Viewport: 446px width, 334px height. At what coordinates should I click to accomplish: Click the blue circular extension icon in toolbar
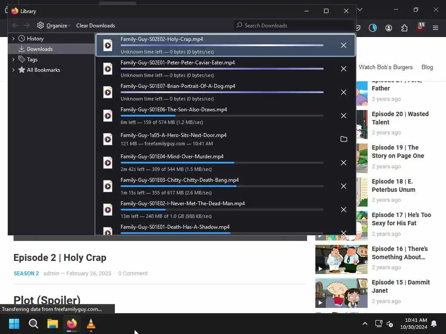pos(373,28)
